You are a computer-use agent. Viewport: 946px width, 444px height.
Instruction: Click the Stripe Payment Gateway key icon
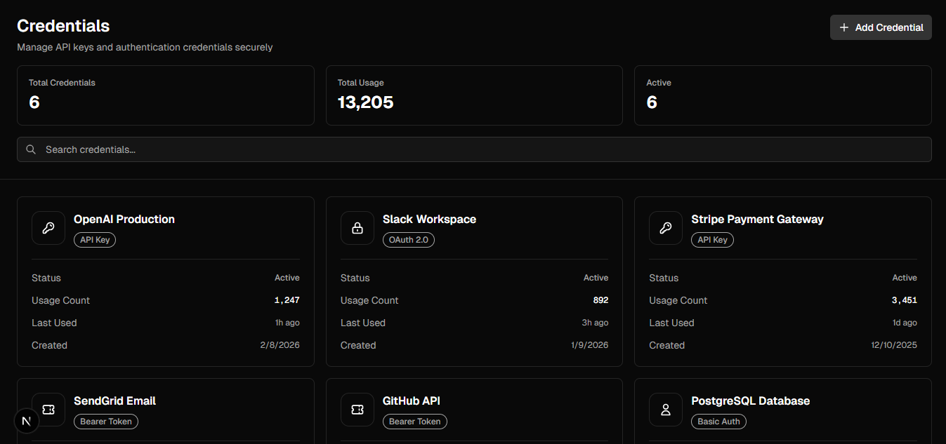click(666, 228)
